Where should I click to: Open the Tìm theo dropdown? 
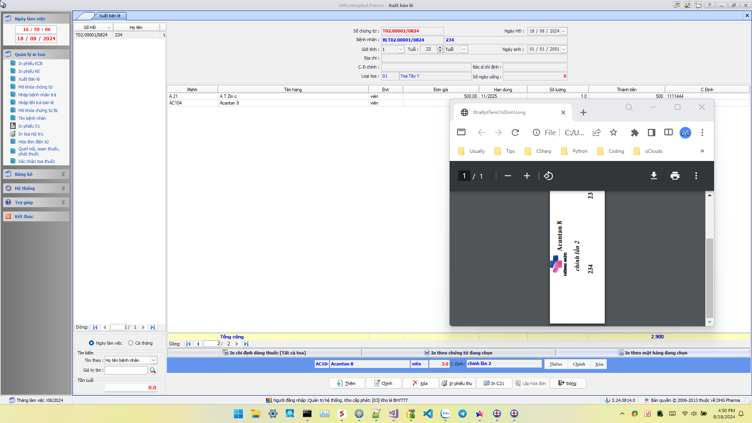[154, 360]
